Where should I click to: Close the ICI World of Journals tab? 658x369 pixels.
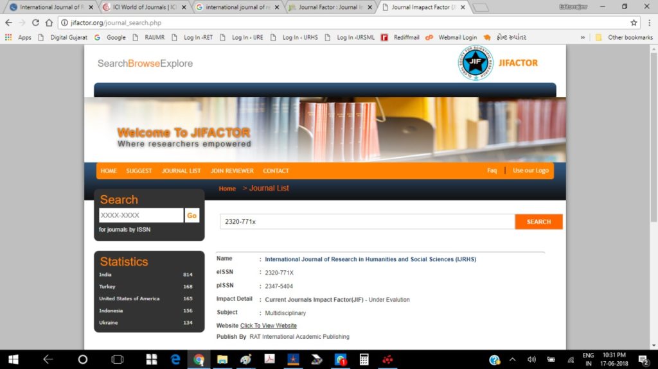(x=184, y=7)
